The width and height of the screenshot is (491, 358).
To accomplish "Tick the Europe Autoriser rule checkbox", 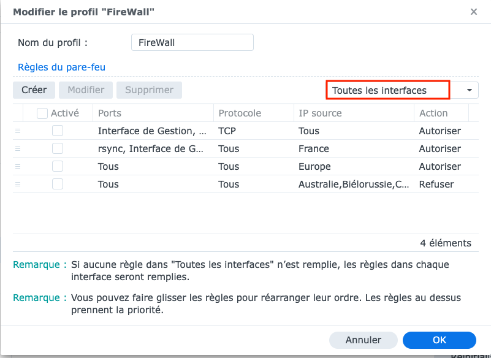I will 58,166.
